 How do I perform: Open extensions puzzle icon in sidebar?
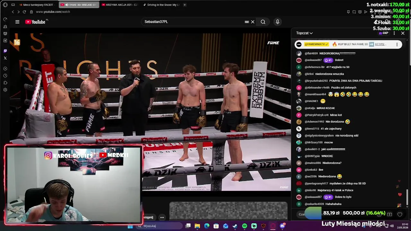[x=5, y=83]
